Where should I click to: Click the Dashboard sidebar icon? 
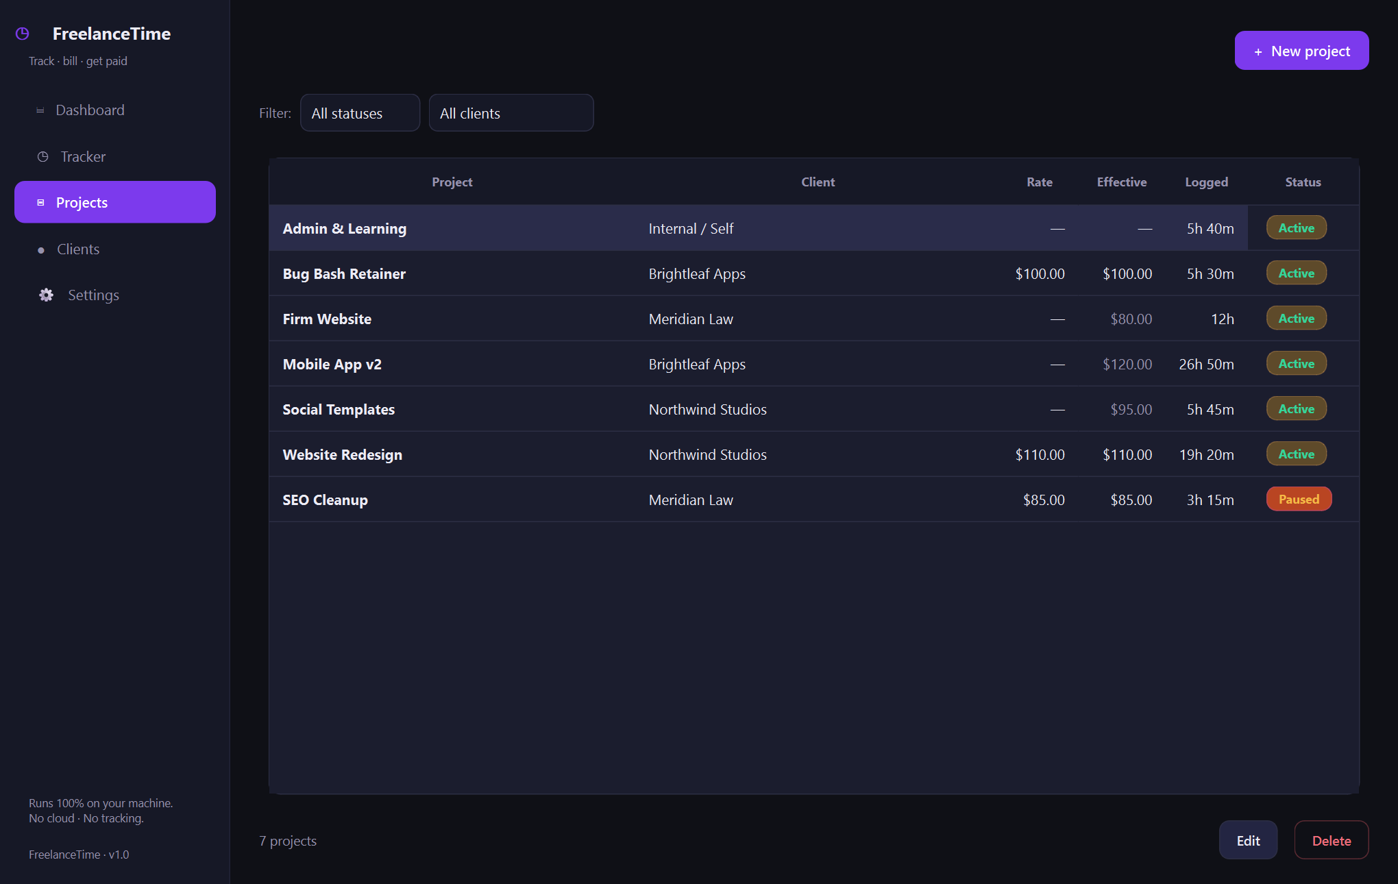click(40, 110)
